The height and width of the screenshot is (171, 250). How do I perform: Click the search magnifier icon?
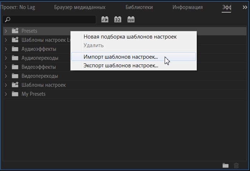tap(8, 20)
